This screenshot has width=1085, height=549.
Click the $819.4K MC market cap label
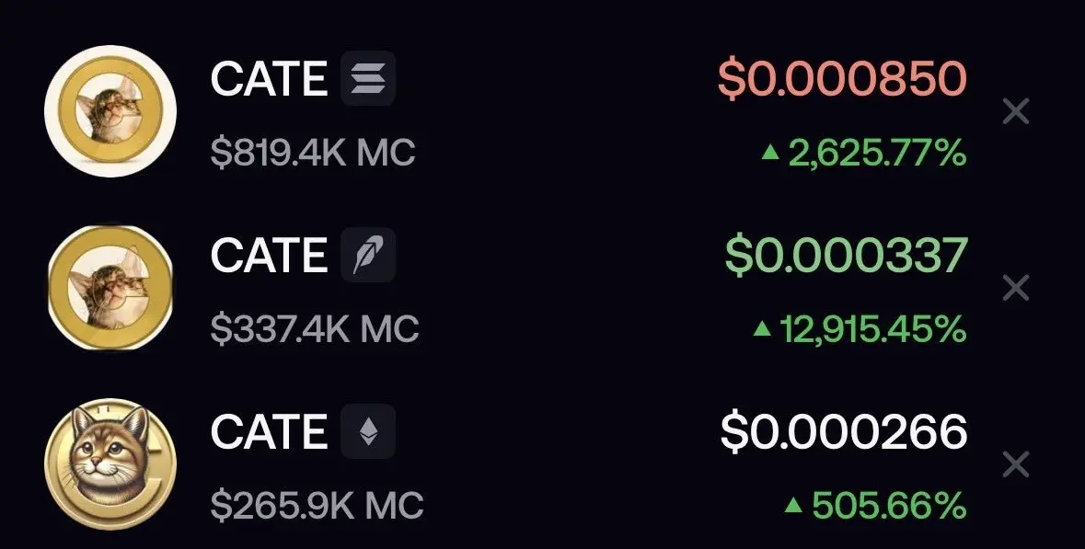click(313, 153)
